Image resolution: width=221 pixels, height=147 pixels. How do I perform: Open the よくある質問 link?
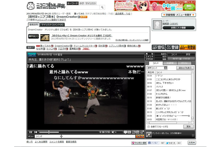41,142
